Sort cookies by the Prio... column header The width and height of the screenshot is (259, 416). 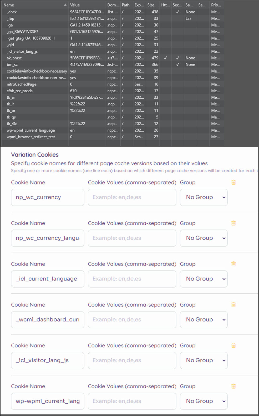tap(217, 5)
